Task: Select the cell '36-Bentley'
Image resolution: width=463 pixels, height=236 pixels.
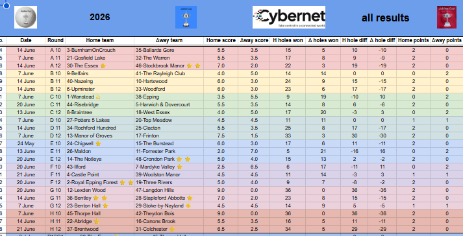Action: (100, 198)
